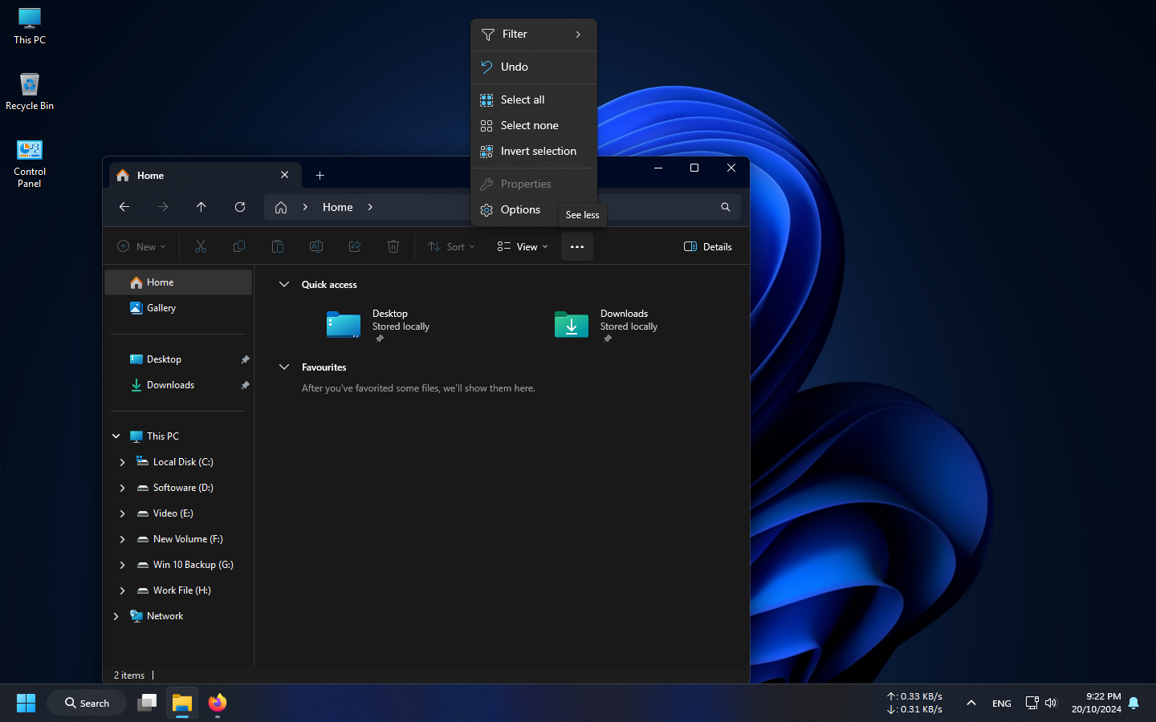
Task: Open the Filter submenu
Action: [534, 34]
